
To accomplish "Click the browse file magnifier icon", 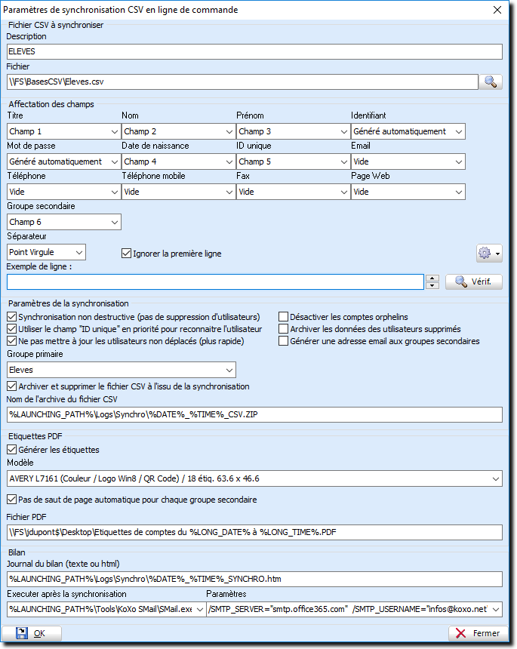I will tap(491, 82).
